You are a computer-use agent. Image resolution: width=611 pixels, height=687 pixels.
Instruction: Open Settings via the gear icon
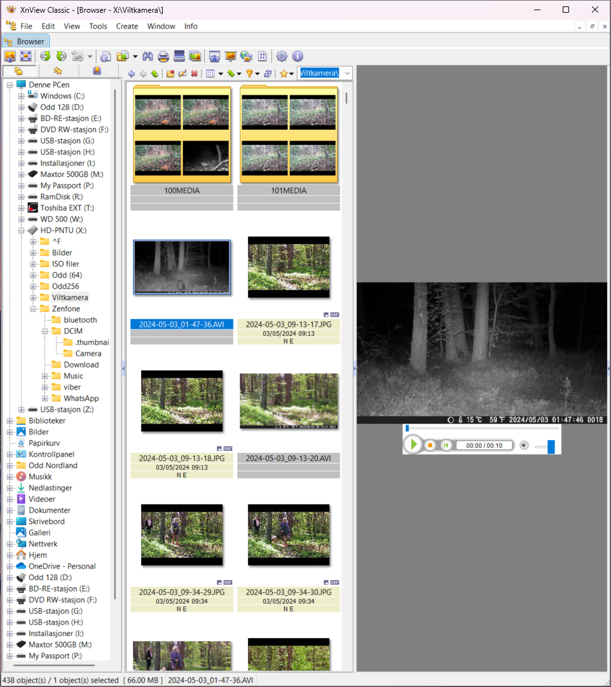click(x=282, y=56)
